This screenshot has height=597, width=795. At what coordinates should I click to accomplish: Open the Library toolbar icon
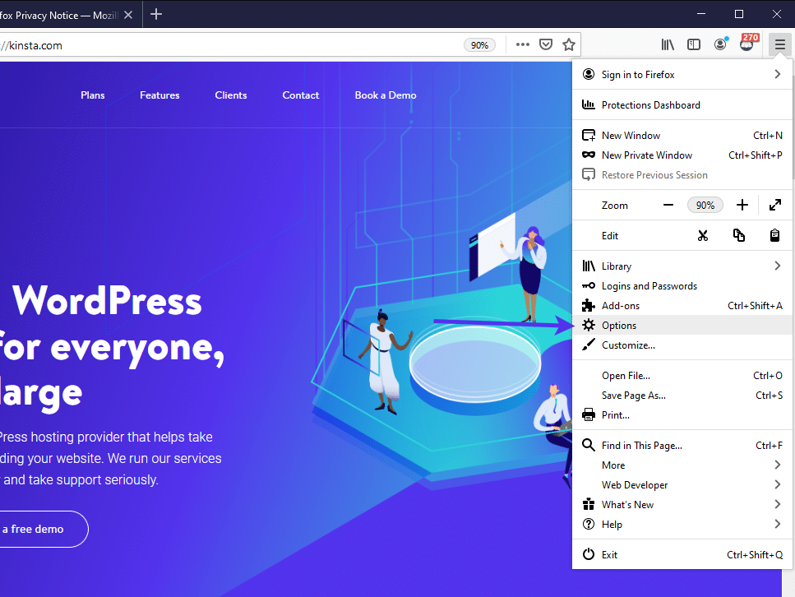tap(667, 44)
